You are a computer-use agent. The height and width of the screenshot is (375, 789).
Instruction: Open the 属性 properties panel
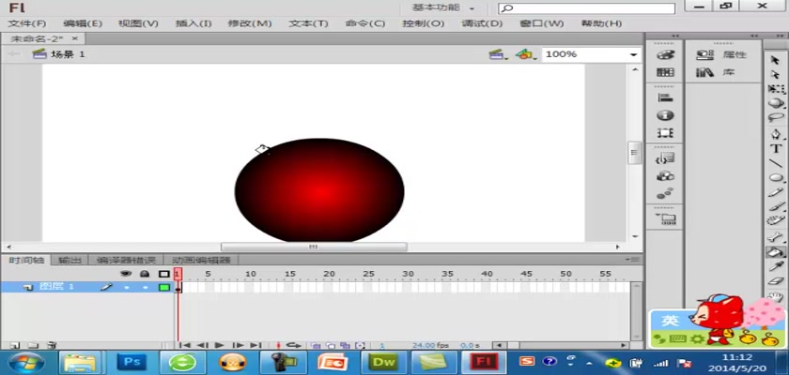pos(723,55)
